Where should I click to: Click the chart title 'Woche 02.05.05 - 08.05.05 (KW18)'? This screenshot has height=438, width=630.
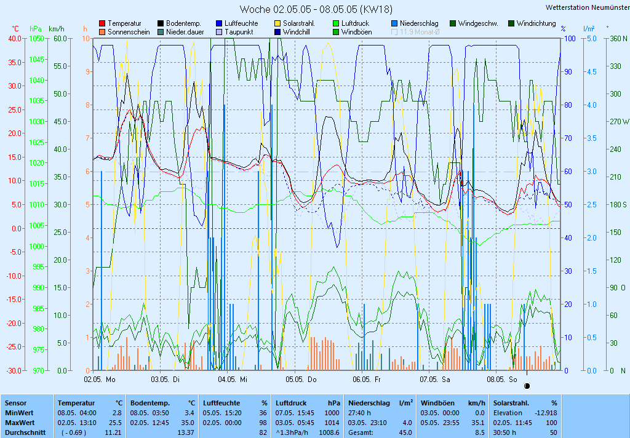pos(316,9)
